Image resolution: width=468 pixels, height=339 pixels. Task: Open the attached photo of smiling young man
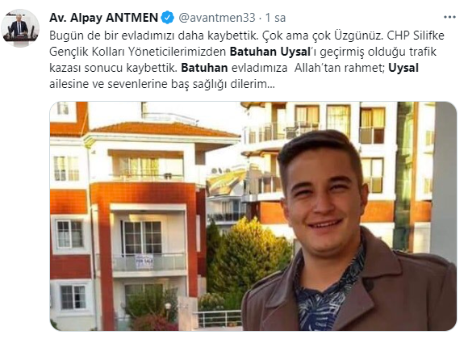coord(253,216)
